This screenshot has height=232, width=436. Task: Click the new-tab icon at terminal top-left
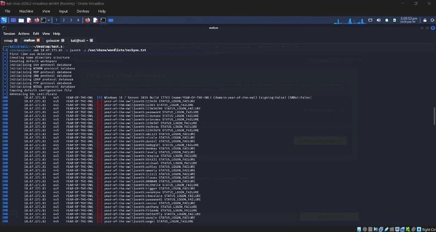click(4, 28)
